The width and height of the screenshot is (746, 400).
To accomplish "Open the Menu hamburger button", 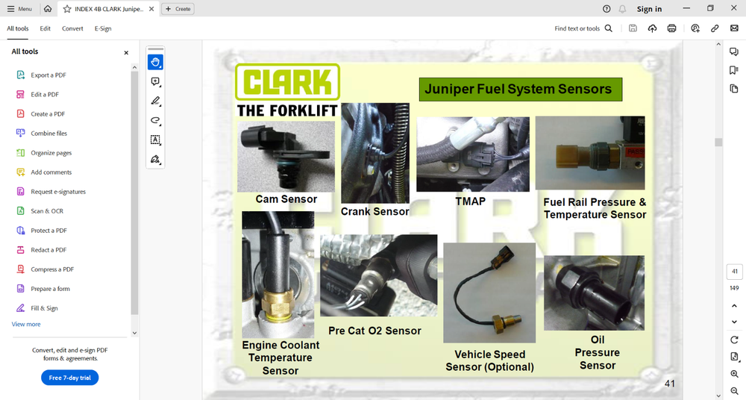I will click(19, 8).
